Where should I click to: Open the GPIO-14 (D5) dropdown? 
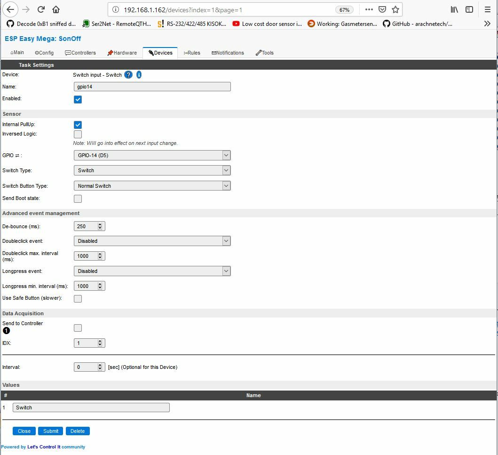tap(152, 155)
